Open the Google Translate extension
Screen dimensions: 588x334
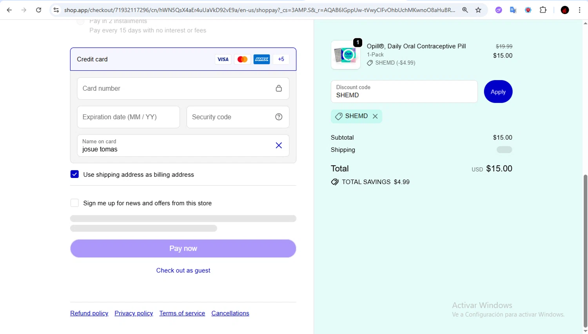[x=513, y=10]
